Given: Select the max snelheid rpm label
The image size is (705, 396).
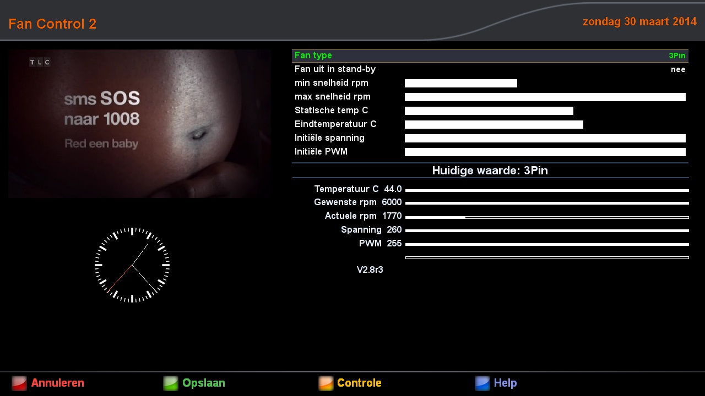Looking at the screenshot, I should pyautogui.click(x=333, y=97).
